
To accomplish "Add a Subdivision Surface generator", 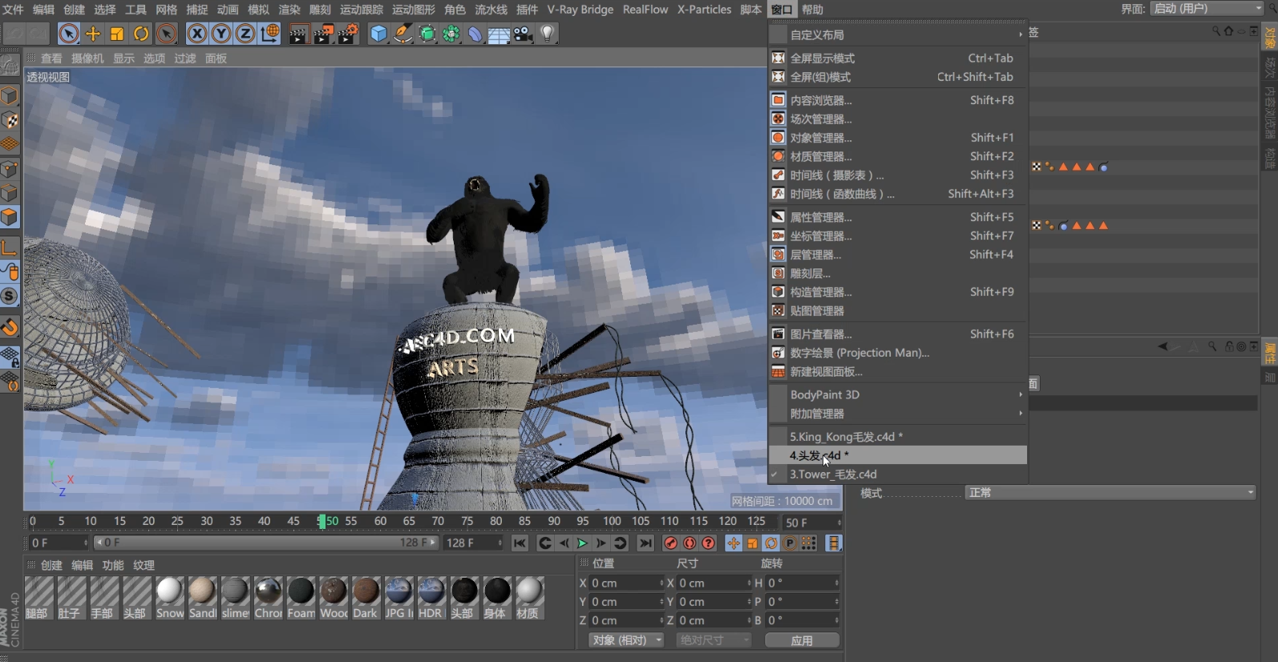I will tap(427, 34).
